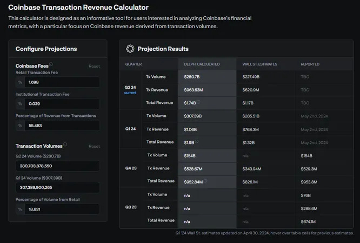The image size is (360, 243).
Task: Select the Q3 23 quarter label
Action: pos(131,207)
